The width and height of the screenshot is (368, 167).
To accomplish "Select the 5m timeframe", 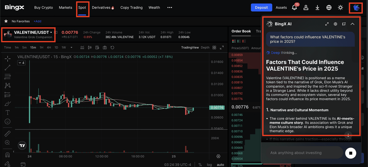I will pos(24,48).
